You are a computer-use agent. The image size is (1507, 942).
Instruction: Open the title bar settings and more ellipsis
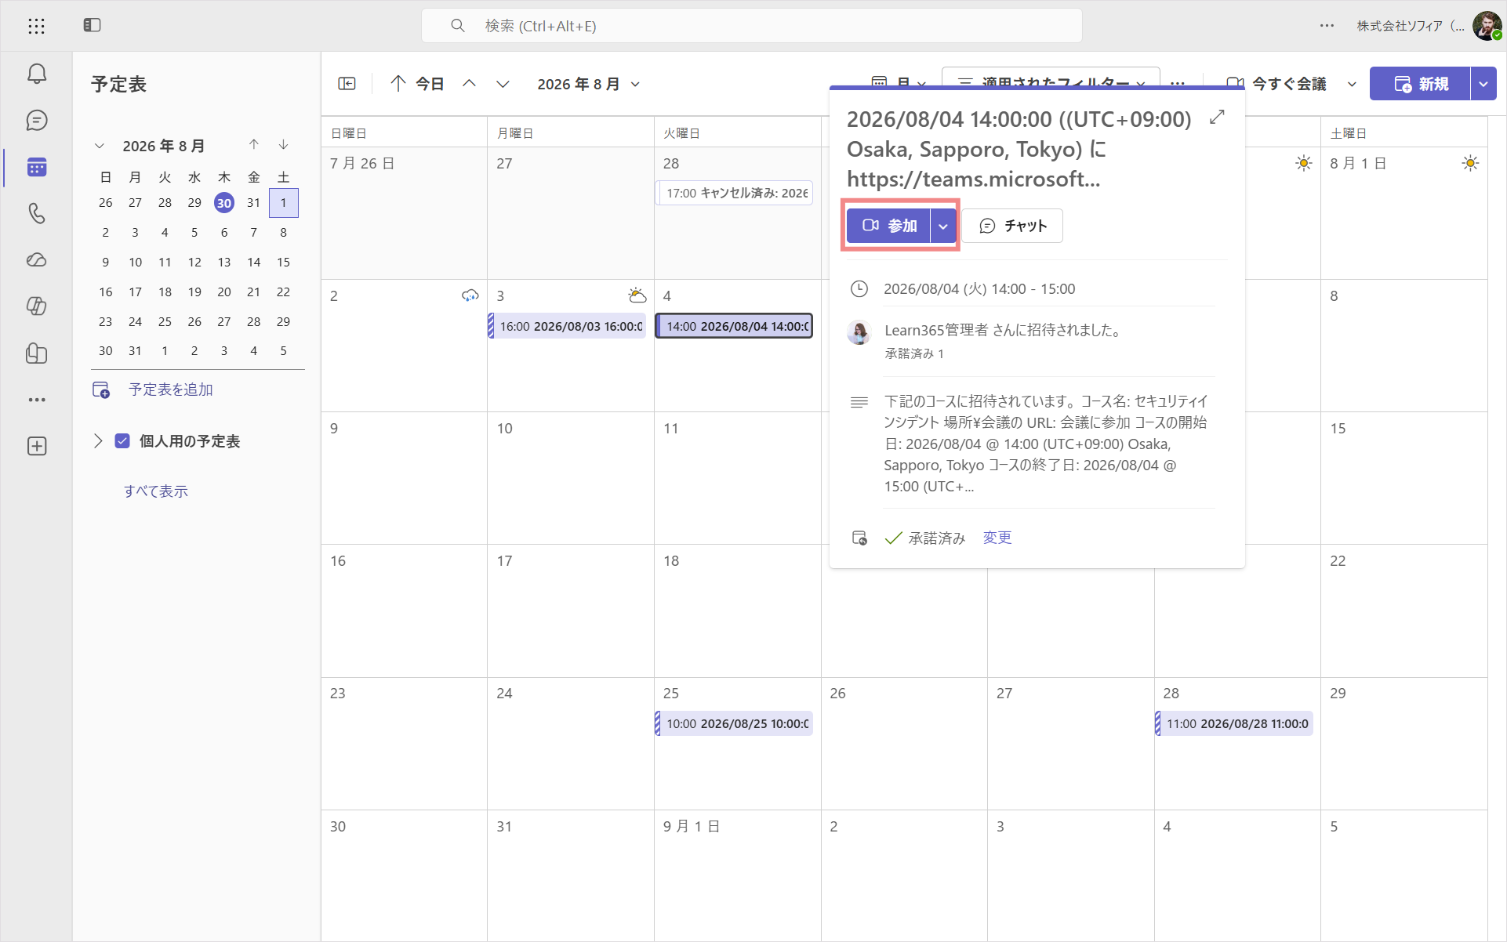[x=1327, y=26]
